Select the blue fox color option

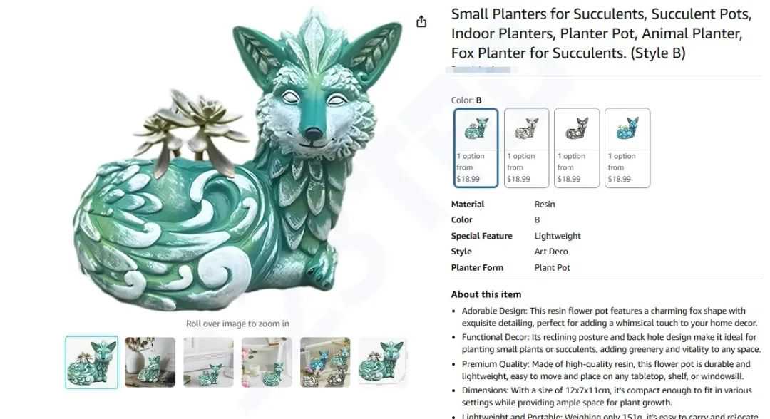coord(627,148)
